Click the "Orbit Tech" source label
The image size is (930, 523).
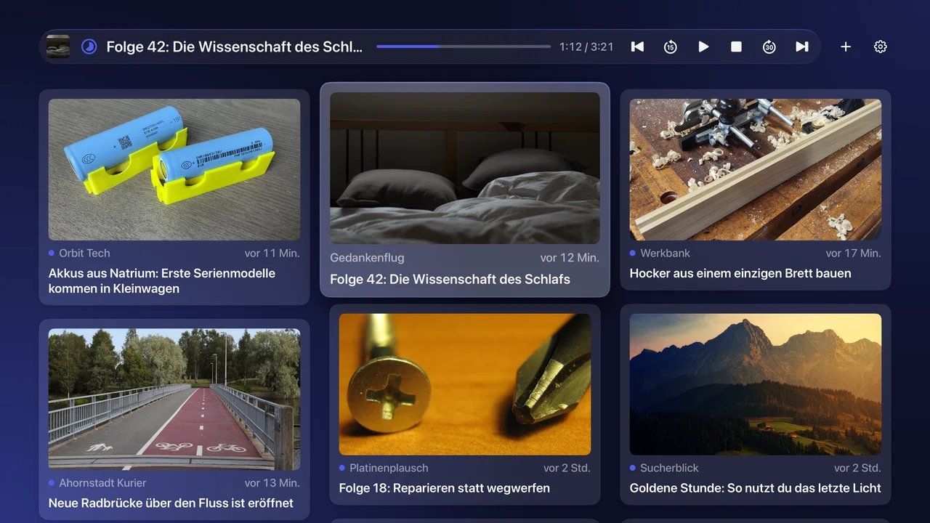tap(84, 253)
